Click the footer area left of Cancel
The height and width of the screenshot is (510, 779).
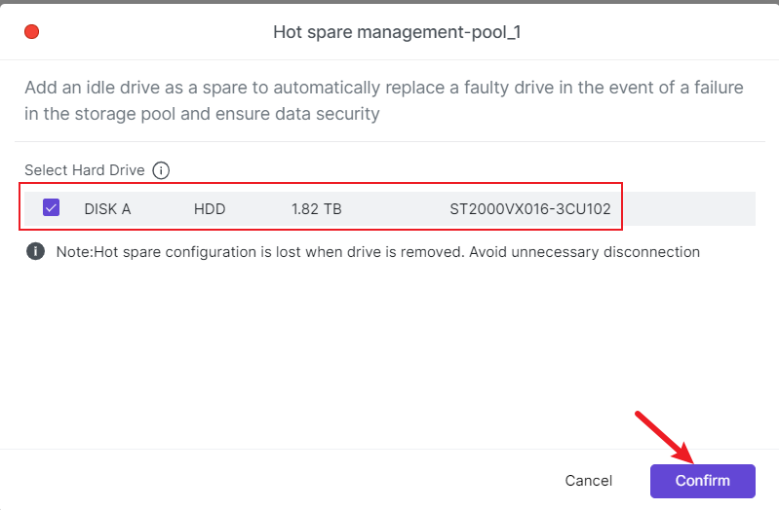[x=292, y=480]
